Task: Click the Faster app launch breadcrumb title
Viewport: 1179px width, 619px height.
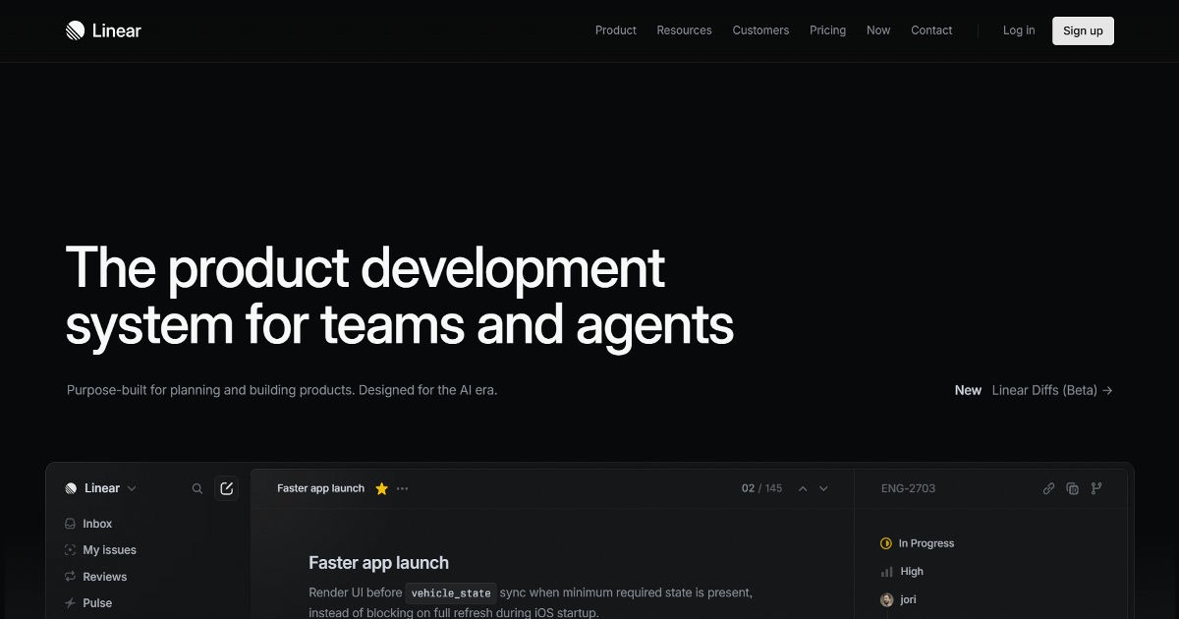Action: pyautogui.click(x=320, y=488)
